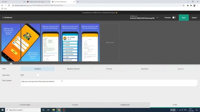Switch to the audio capture tab
The image size is (200, 112).
pos(38,2)
